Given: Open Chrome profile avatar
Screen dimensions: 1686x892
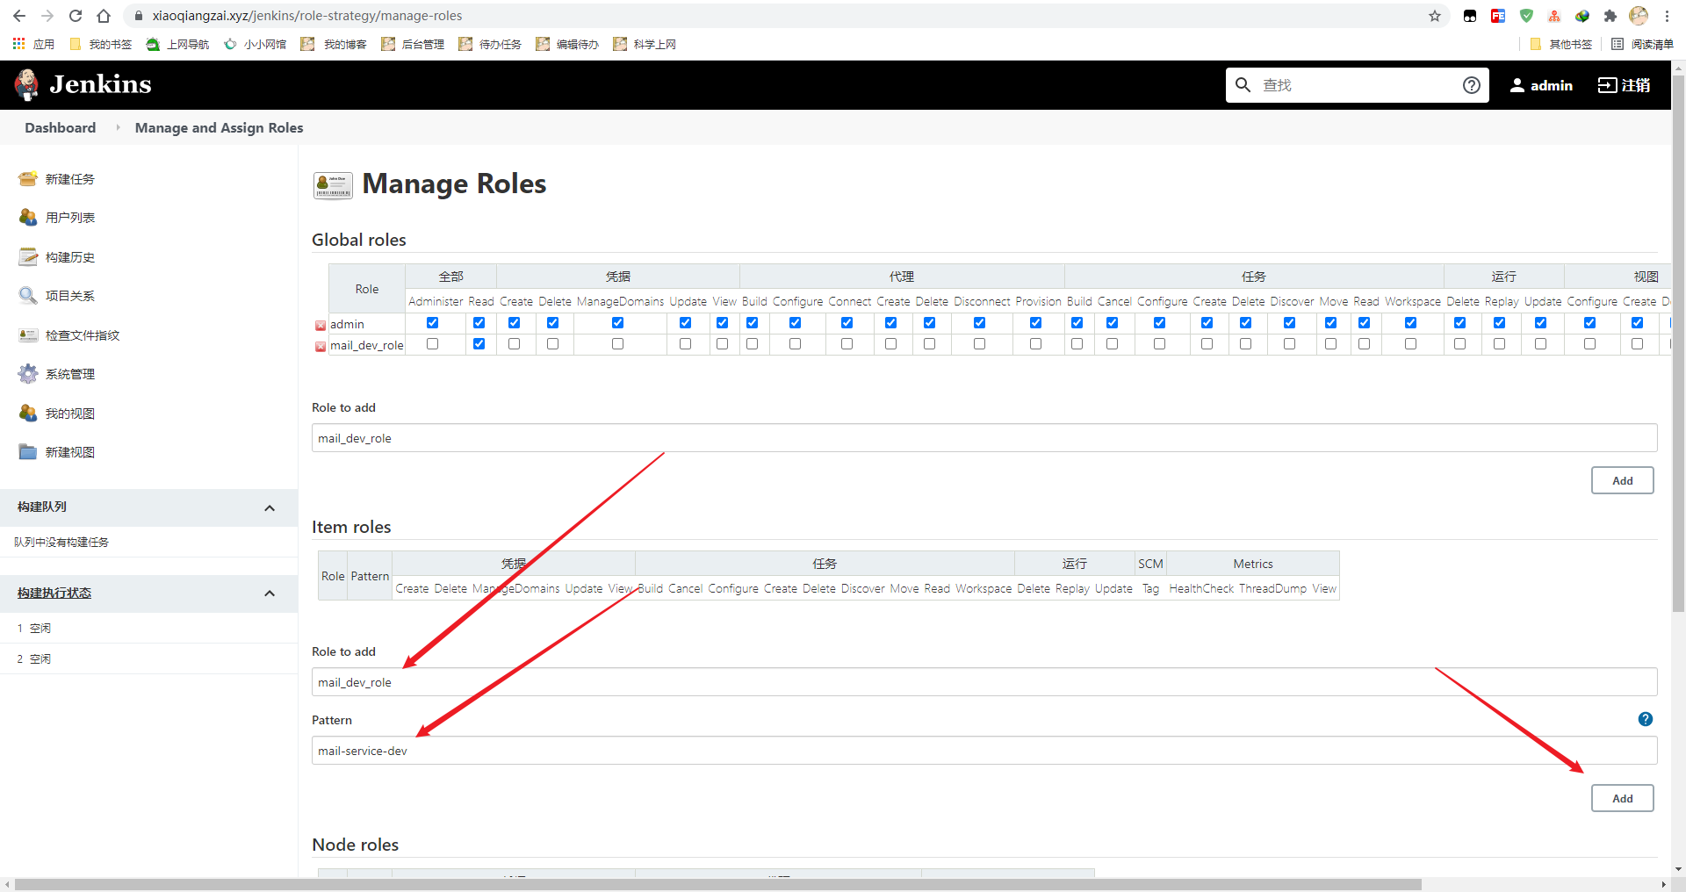Looking at the screenshot, I should (x=1639, y=16).
